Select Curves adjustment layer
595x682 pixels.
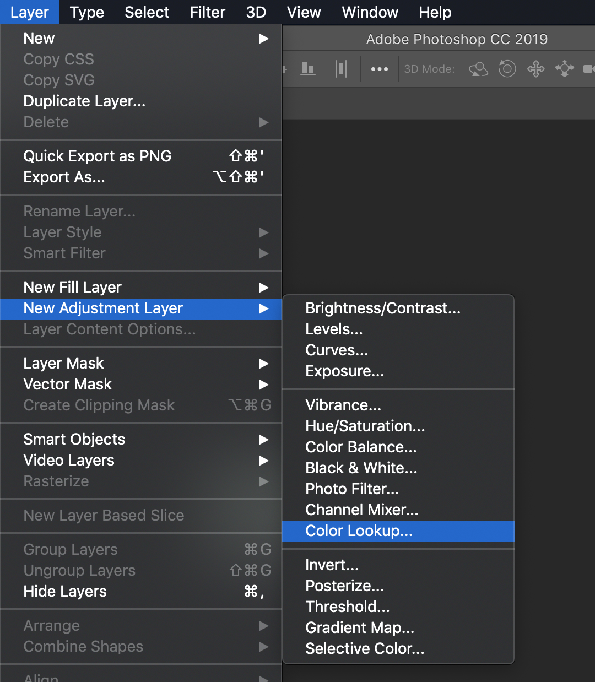[337, 350]
